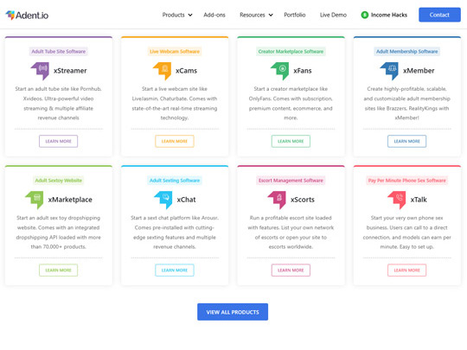467x350 pixels.
Task: Click Learn More under xFans
Action: (291, 142)
